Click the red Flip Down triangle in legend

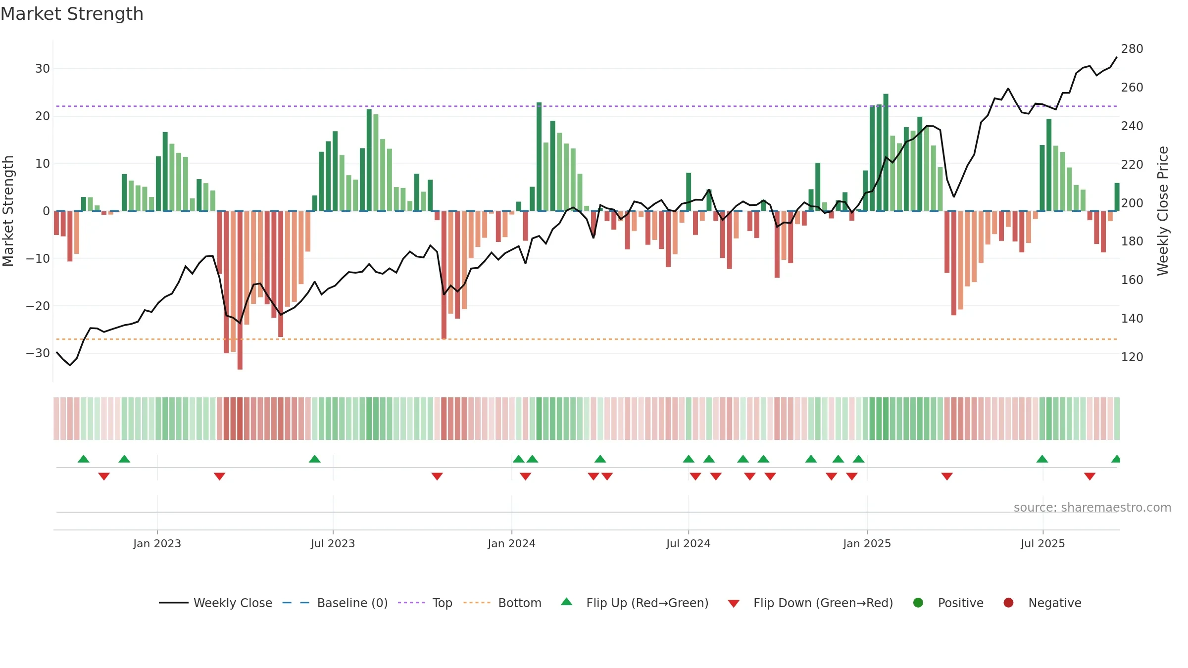point(734,604)
